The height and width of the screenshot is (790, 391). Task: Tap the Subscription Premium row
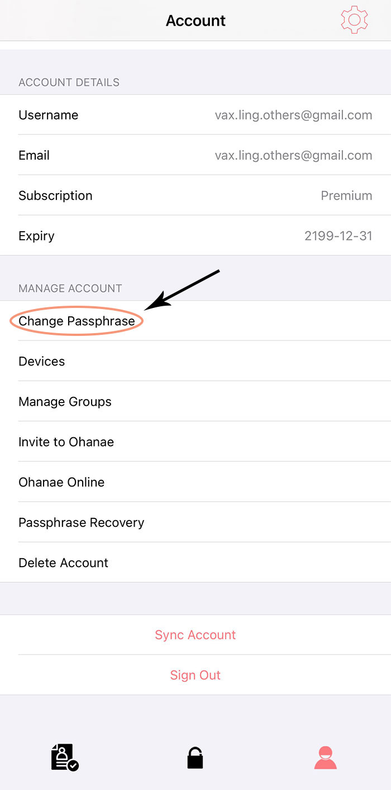(195, 195)
